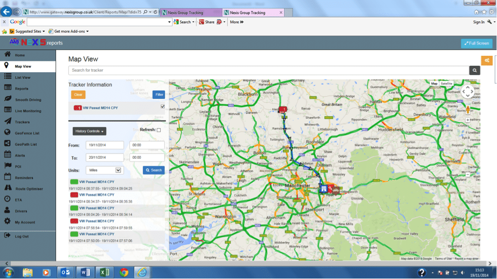The image size is (497, 279).
Task: Open Alerts sidebar item
Action: [x=28, y=155]
